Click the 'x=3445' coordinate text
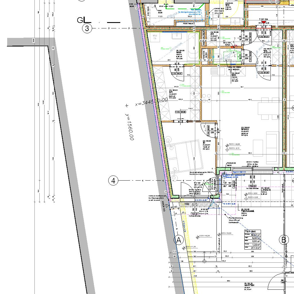 (x=144, y=102)
